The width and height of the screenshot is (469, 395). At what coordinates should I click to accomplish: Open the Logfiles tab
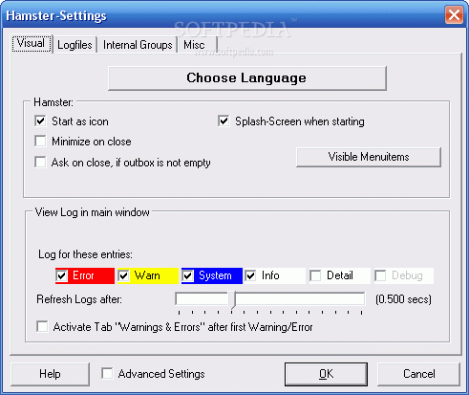(x=75, y=45)
